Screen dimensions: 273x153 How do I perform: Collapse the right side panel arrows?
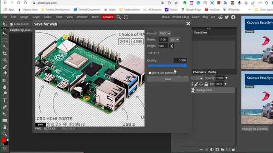click(x=209, y=28)
